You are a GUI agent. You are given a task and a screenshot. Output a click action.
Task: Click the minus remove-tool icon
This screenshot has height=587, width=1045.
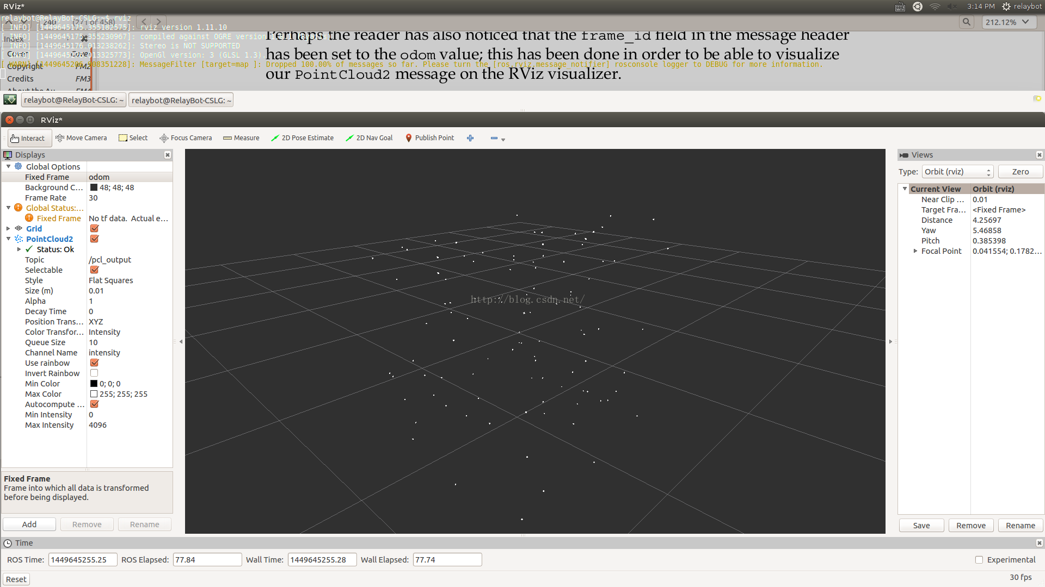(x=494, y=138)
